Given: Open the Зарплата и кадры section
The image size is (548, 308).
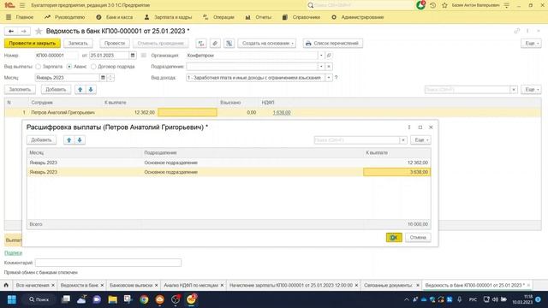Looking at the screenshot, I should (x=168, y=17).
